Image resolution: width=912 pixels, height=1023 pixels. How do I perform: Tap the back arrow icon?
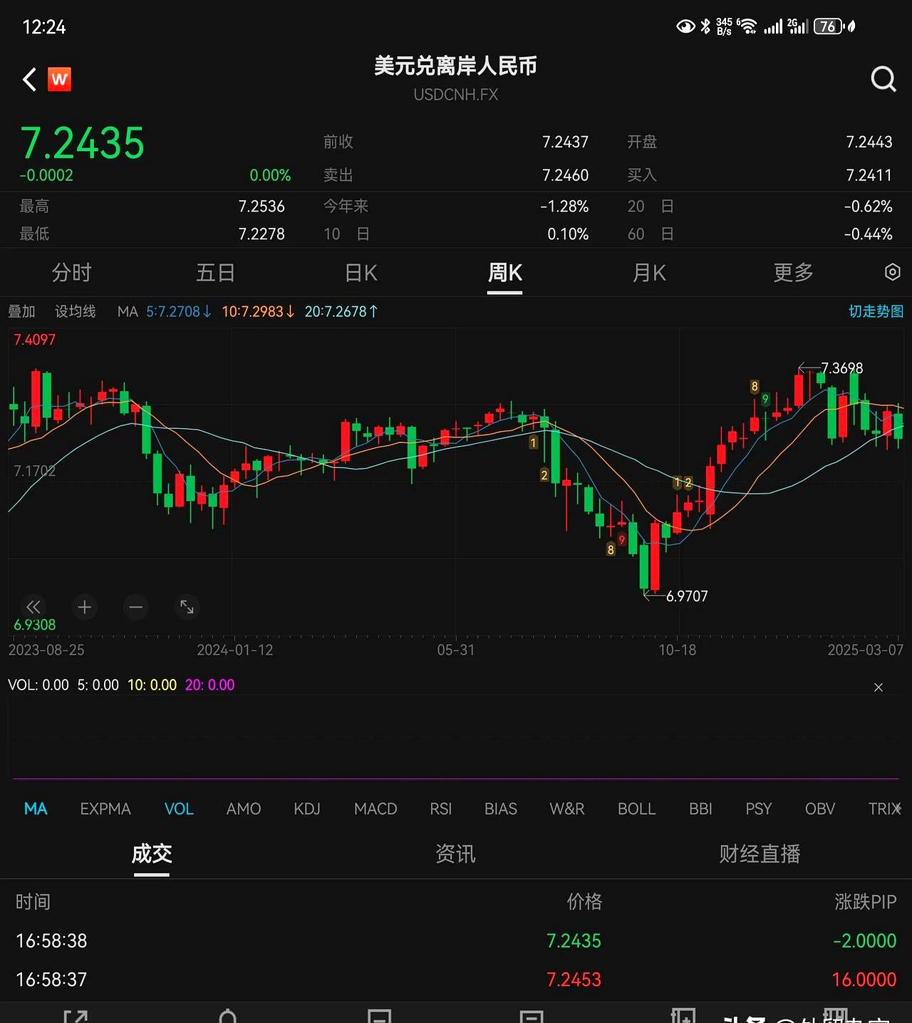point(29,79)
